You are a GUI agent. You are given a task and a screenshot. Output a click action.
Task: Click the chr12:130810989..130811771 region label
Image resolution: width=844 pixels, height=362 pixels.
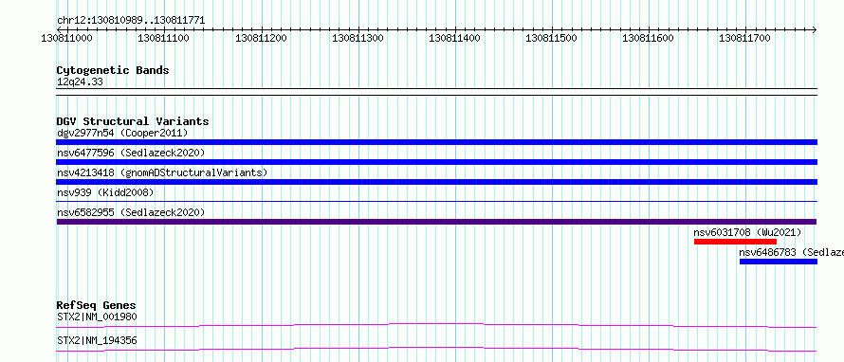[131, 21]
